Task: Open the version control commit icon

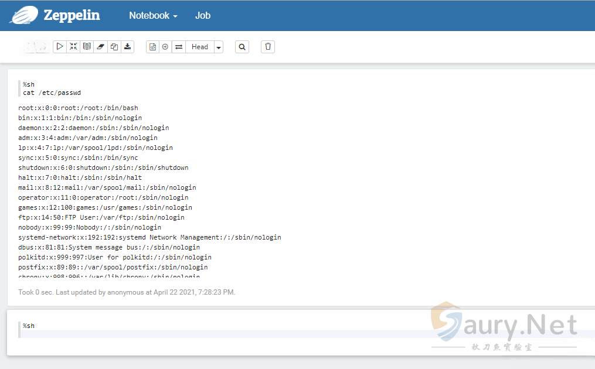Action: point(152,47)
